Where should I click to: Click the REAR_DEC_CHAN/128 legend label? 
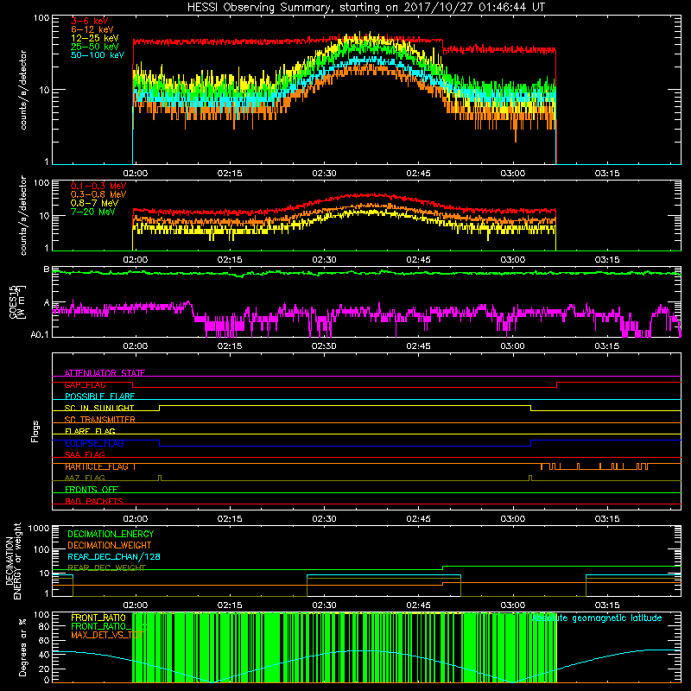pyautogui.click(x=114, y=556)
